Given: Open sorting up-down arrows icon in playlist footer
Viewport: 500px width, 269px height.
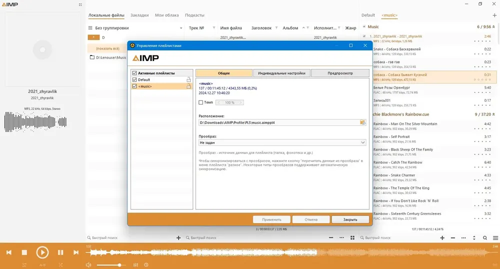Looking at the screenshot, I should (474, 238).
